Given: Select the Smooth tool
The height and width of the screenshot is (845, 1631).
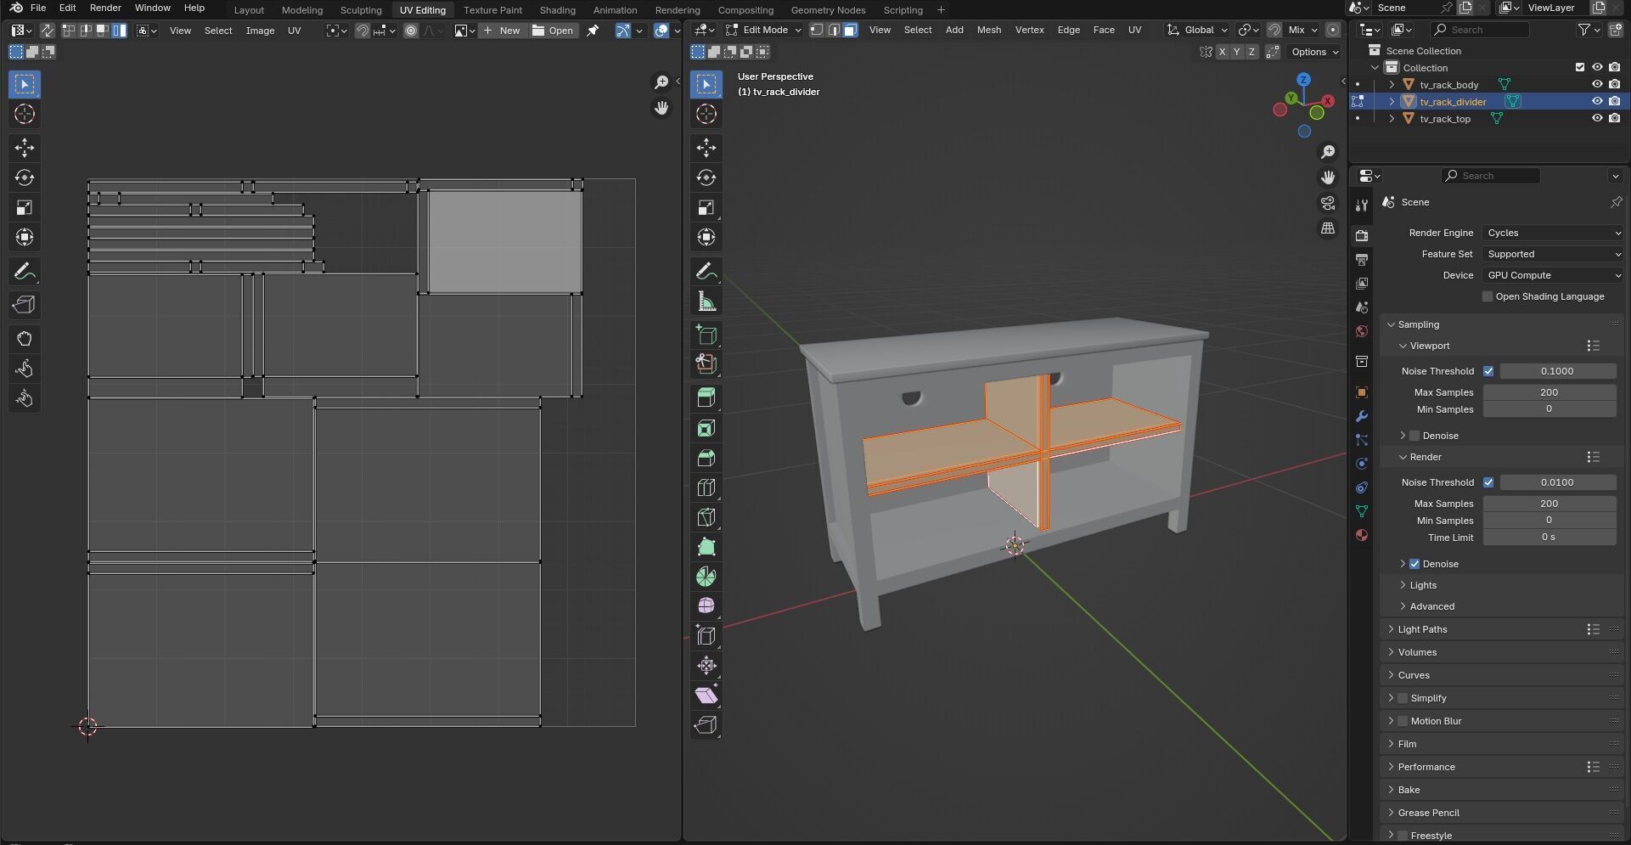Looking at the screenshot, I should (706, 606).
